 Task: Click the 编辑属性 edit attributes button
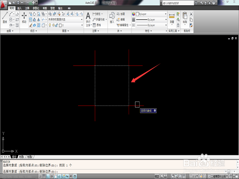123,25
